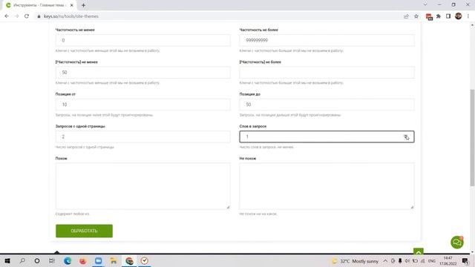Click the weather 32°C Mostly sunny widget
Image resolution: width=475 pixels, height=267 pixels.
click(x=356, y=261)
